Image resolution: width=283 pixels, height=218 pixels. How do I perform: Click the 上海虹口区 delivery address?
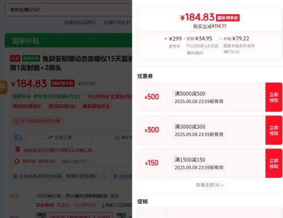117,205
